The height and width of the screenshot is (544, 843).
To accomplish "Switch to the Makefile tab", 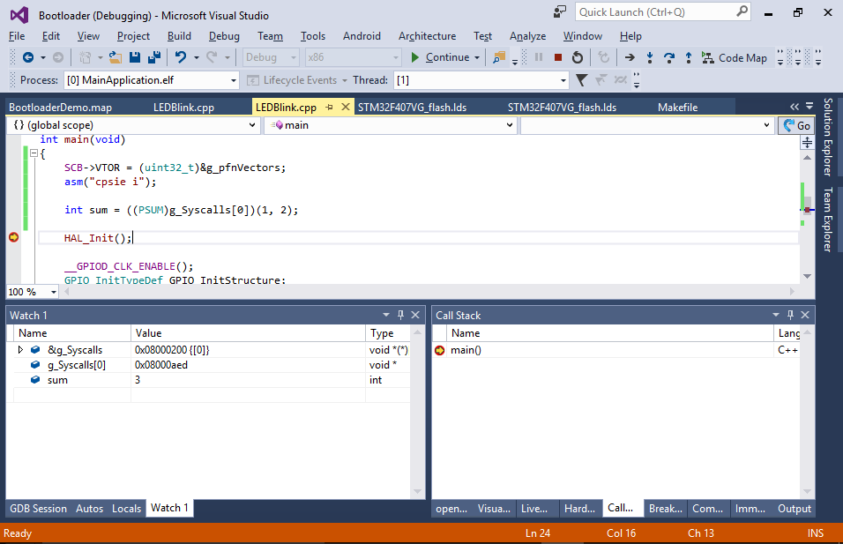I will click(x=677, y=107).
